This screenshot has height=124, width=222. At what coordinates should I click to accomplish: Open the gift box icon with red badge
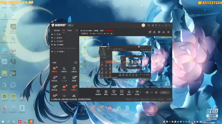click(150, 32)
